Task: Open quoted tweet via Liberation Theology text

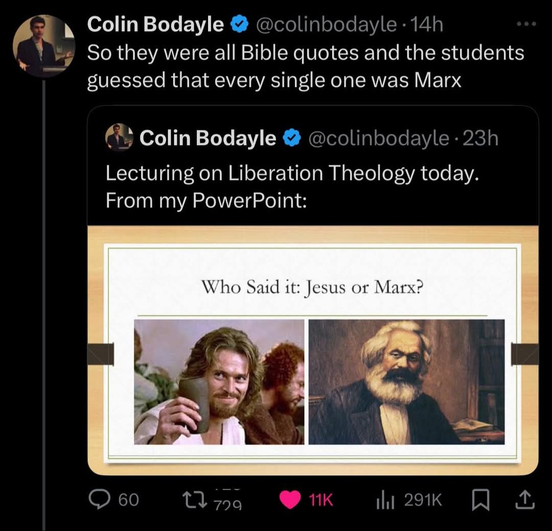Action: pos(292,174)
